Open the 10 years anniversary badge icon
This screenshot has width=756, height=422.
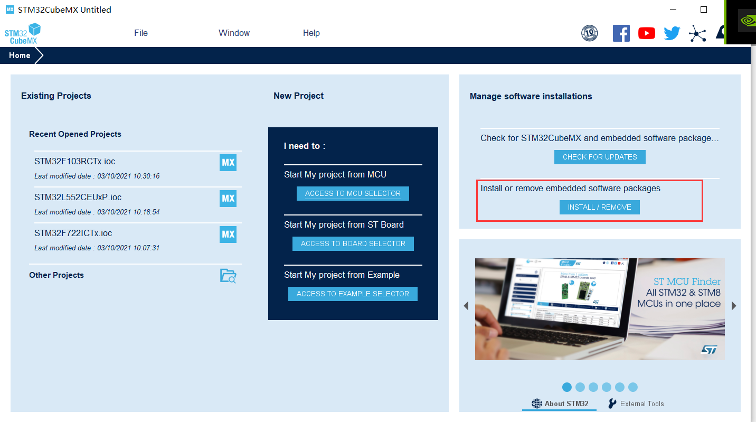(590, 33)
